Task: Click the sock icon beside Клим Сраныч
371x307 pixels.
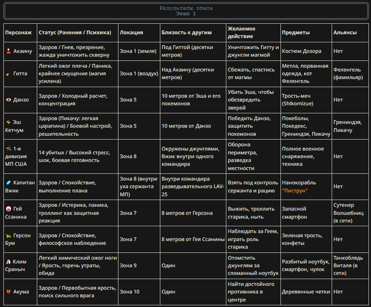Action: [x=8, y=262]
